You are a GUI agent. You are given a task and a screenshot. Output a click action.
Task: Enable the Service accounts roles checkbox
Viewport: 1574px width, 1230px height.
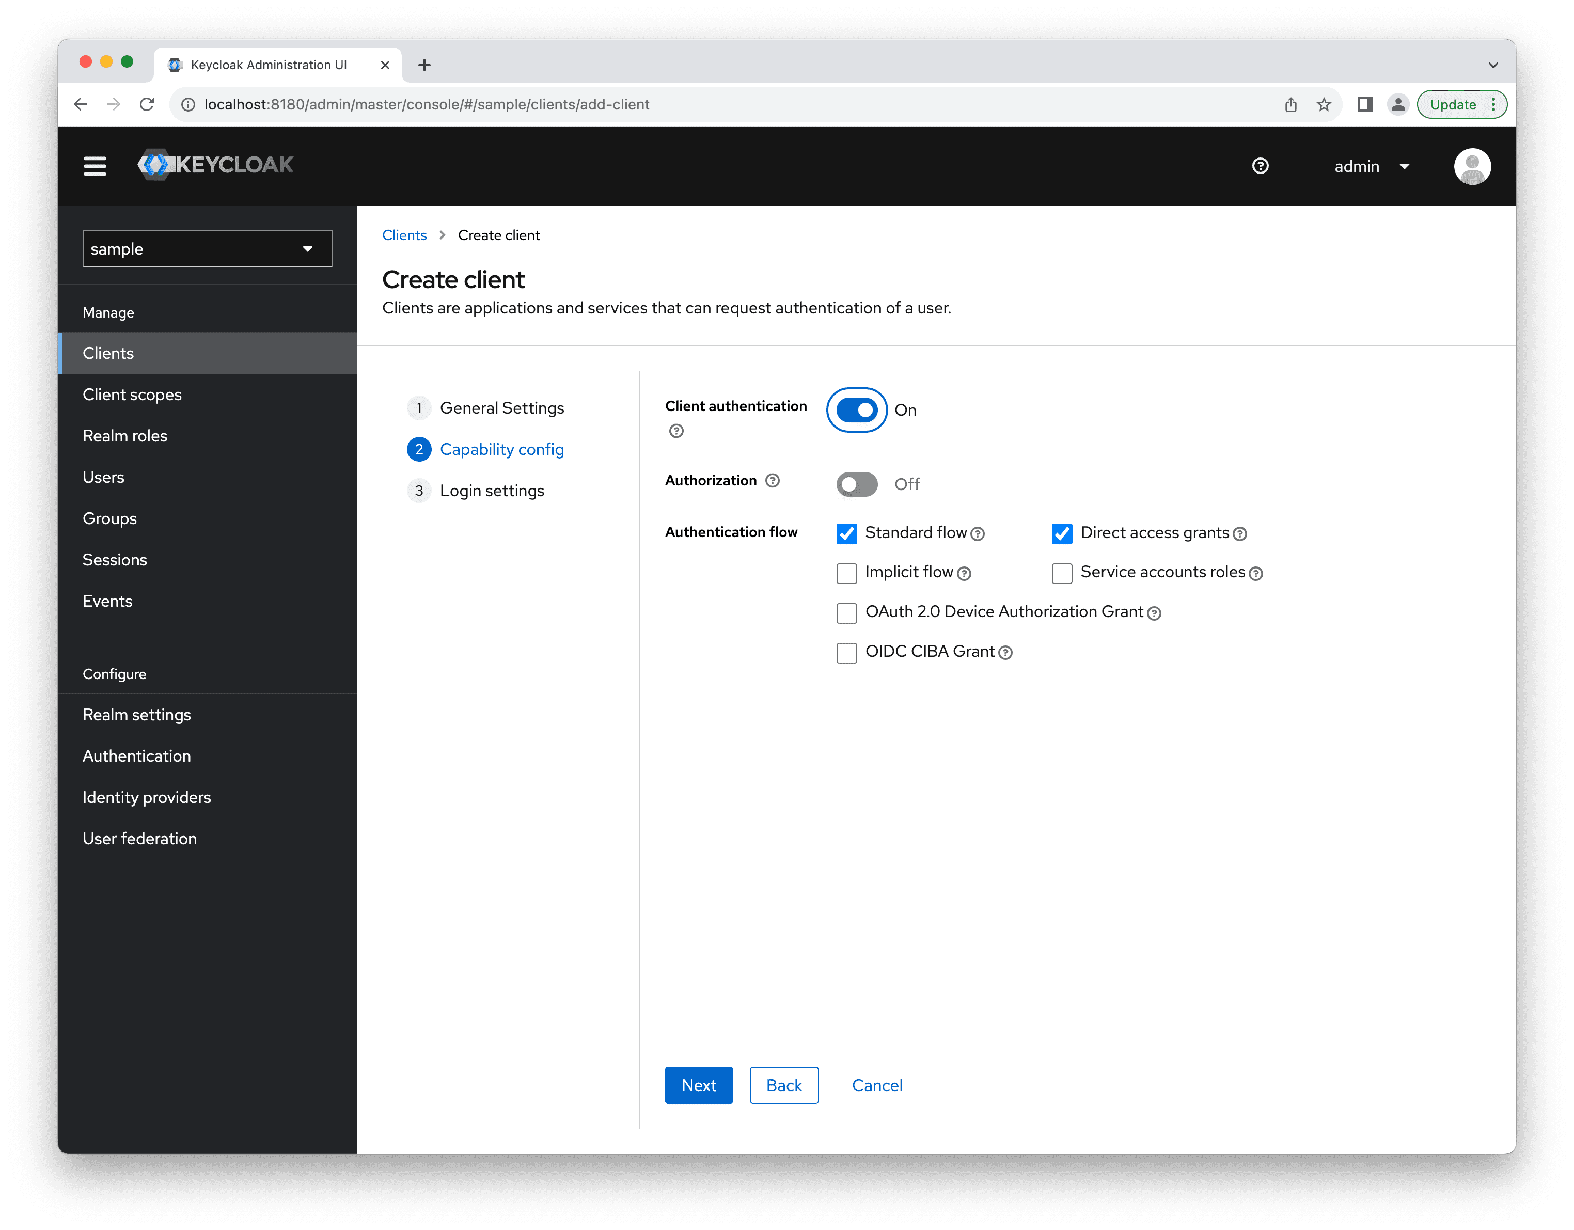click(1063, 572)
